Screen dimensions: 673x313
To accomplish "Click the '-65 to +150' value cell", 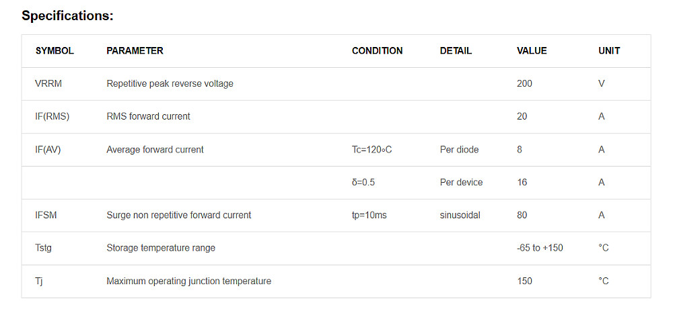I will tap(540, 249).
